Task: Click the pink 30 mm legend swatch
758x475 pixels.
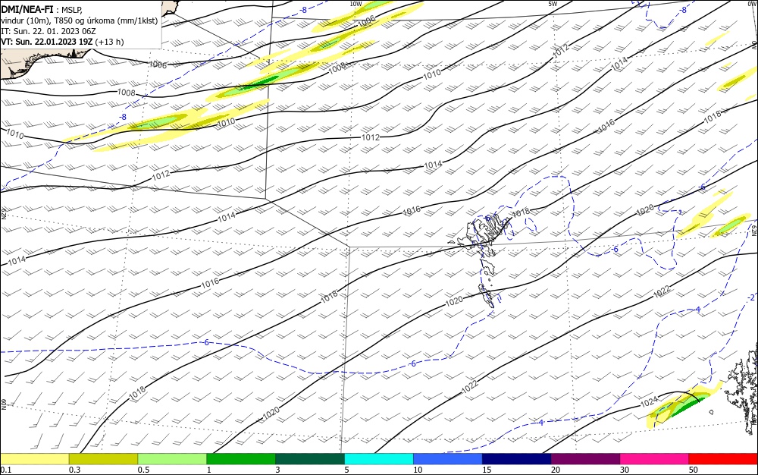Action: (655, 459)
